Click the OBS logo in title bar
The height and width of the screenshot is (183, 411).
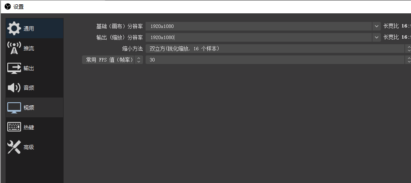8,6
